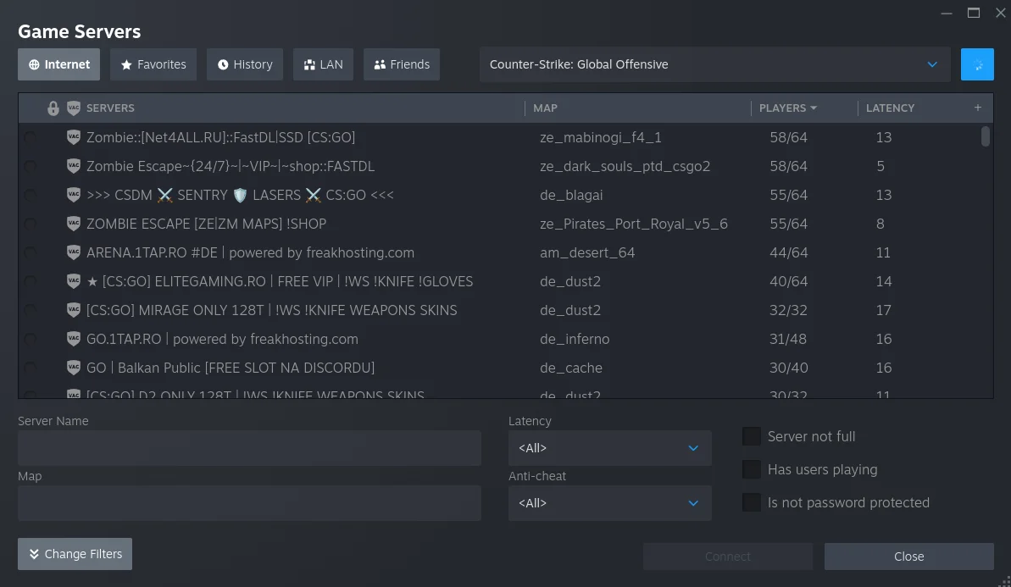Add a column using the plus icon

point(978,108)
